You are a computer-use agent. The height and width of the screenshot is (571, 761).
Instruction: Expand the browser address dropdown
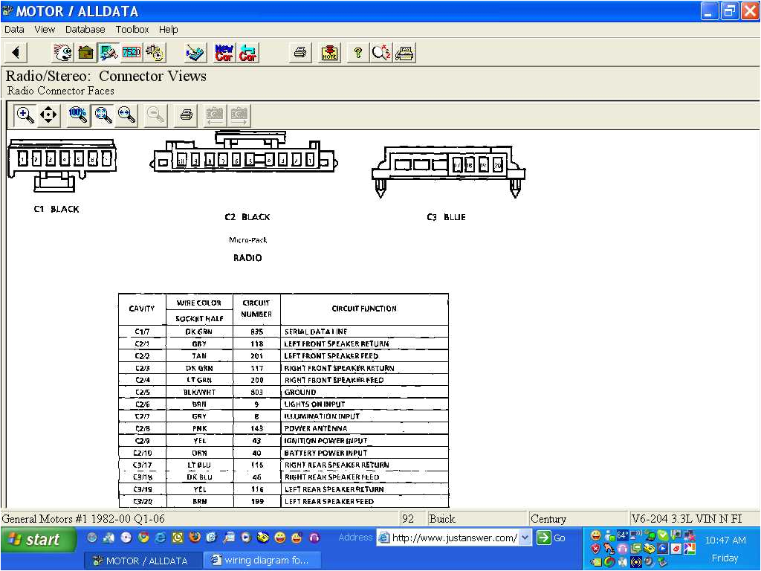click(522, 537)
